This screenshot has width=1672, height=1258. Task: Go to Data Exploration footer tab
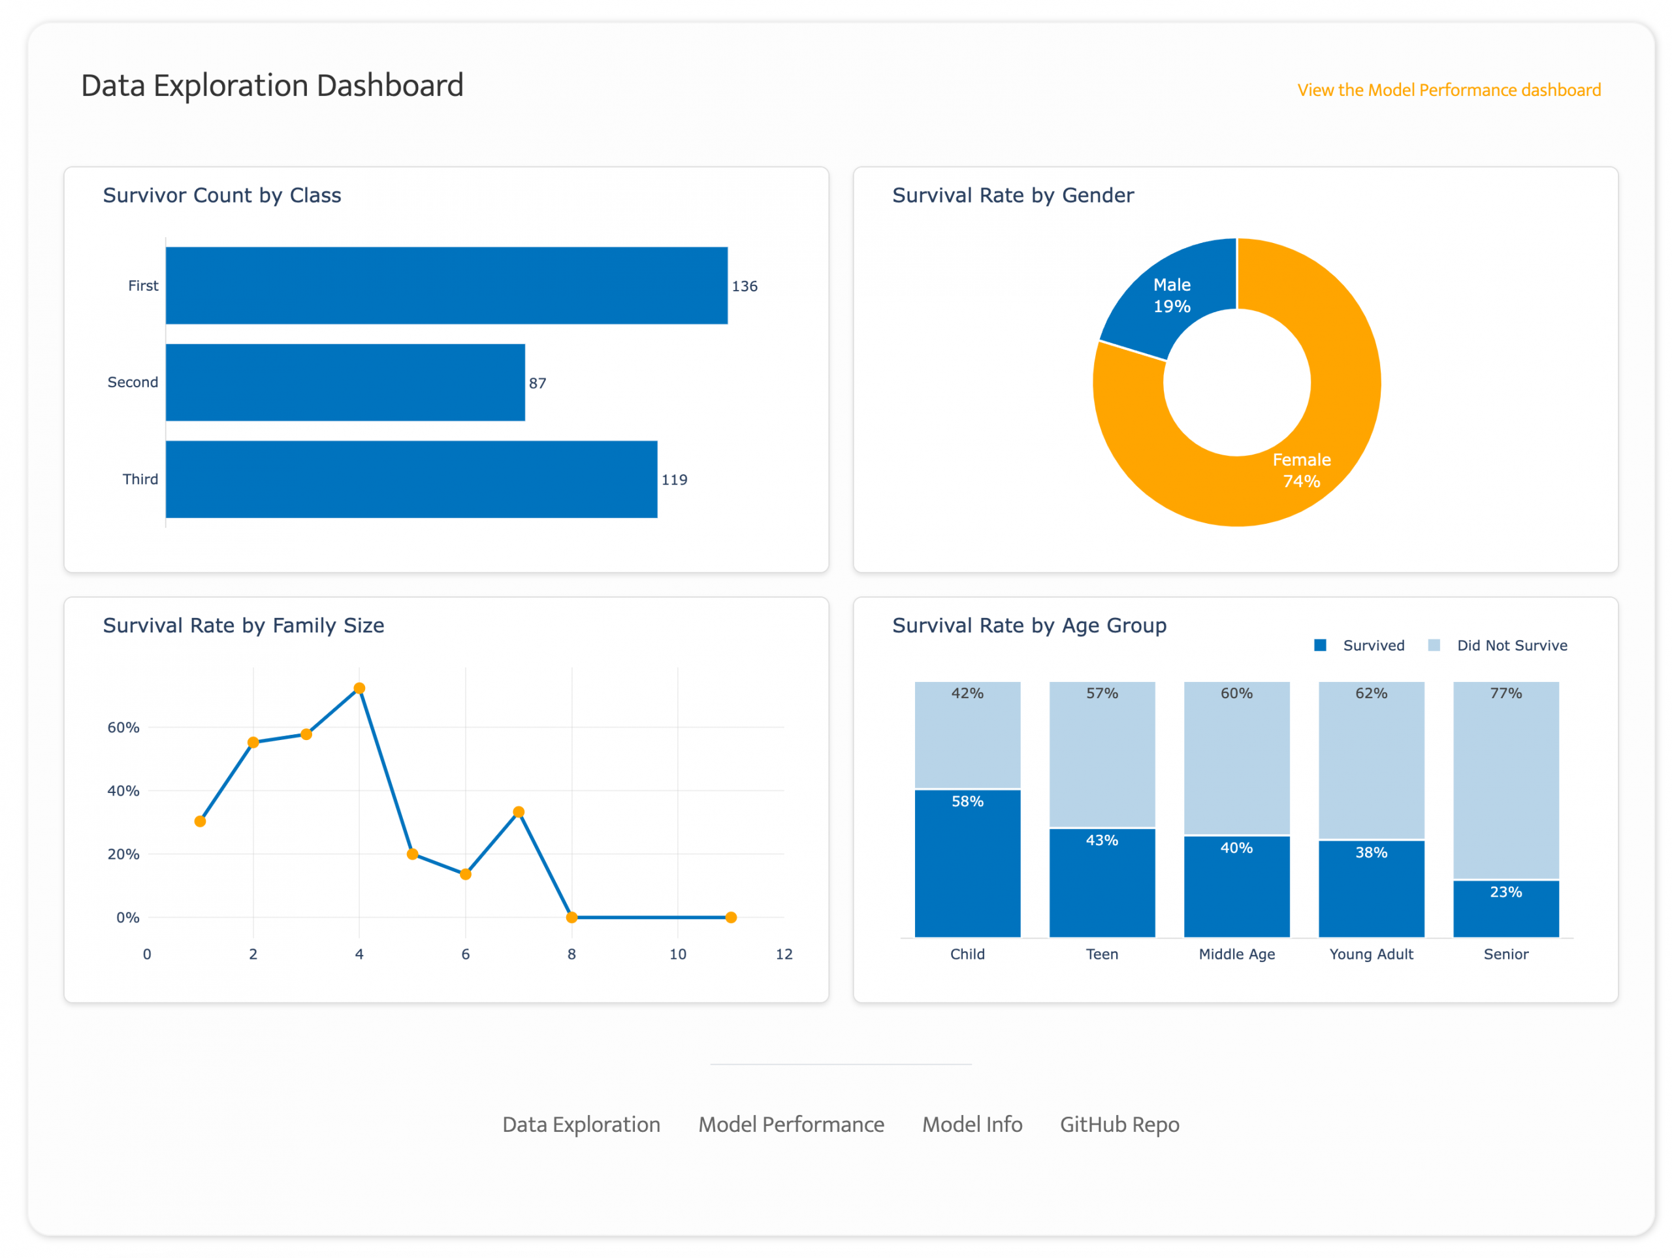[x=581, y=1124]
